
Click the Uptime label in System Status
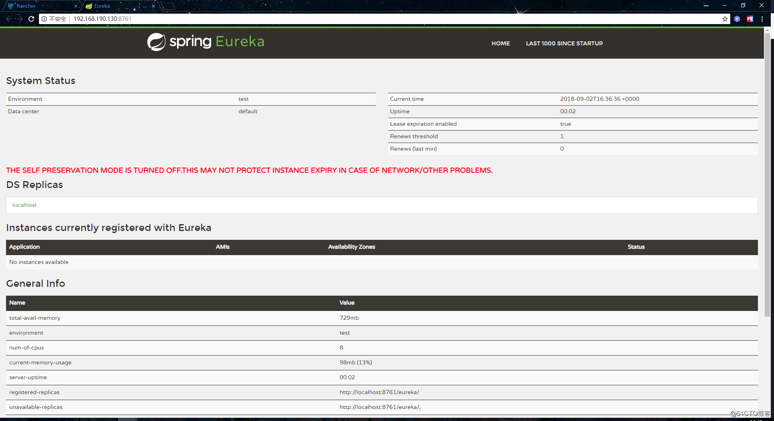click(x=400, y=111)
